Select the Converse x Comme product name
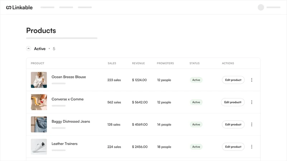This screenshot has height=161, width=287. click(x=67, y=99)
